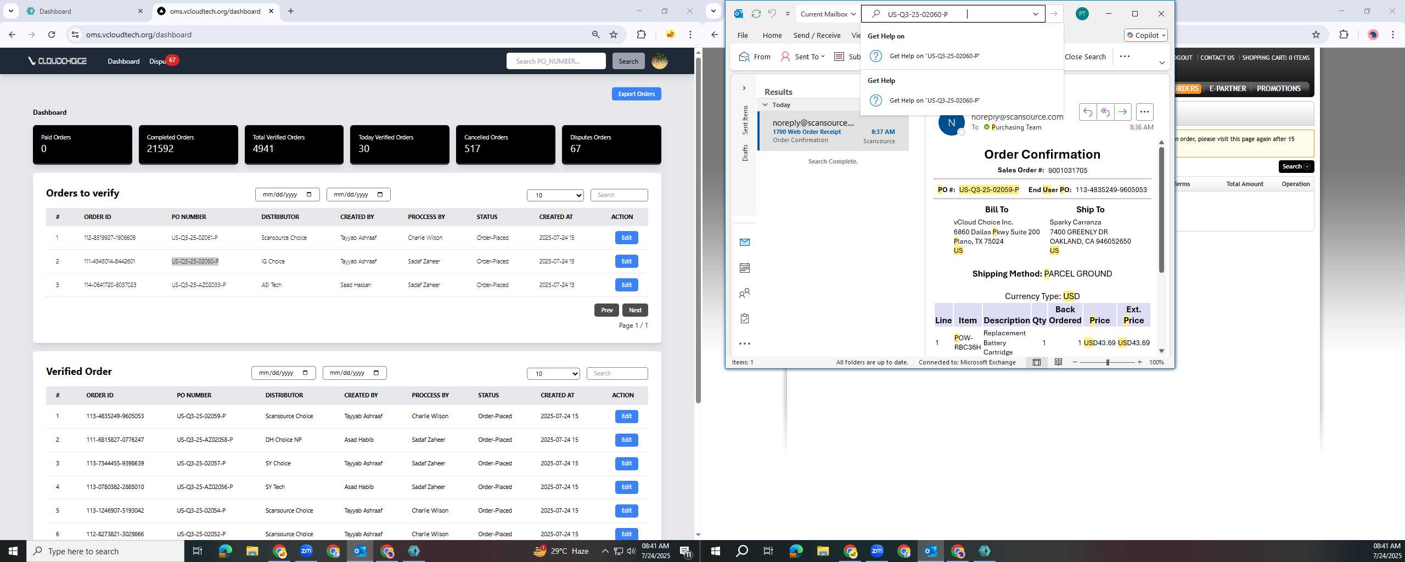Expand the Outlook folder pane arrow
1405x562 pixels.
click(x=744, y=88)
